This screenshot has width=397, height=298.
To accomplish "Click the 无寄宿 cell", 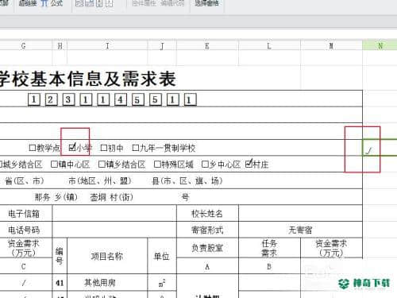I will coord(300,230).
